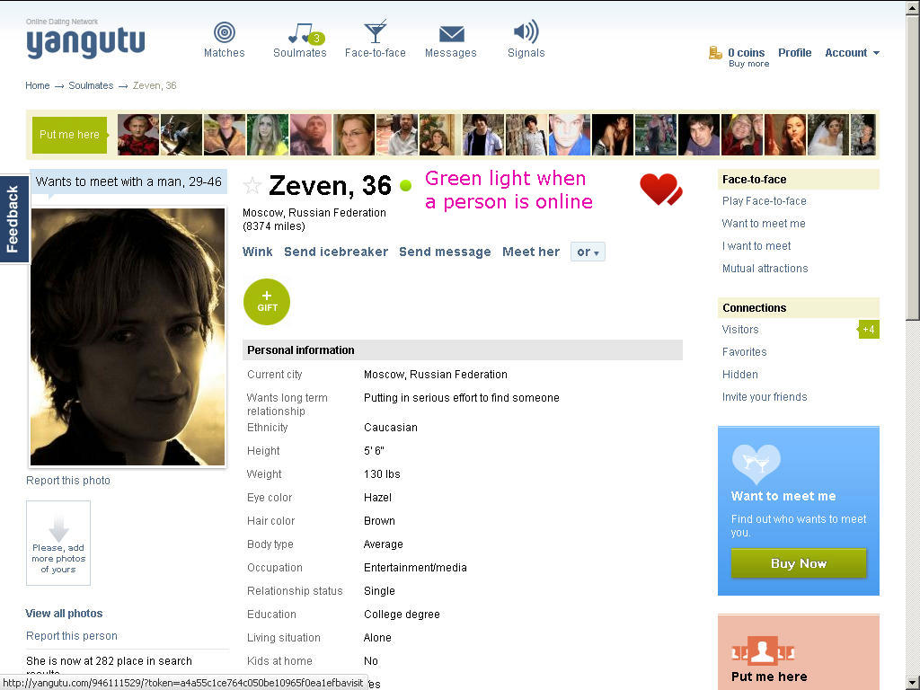Open the Matches target icon
The height and width of the screenshot is (690, 920).
[x=224, y=31]
